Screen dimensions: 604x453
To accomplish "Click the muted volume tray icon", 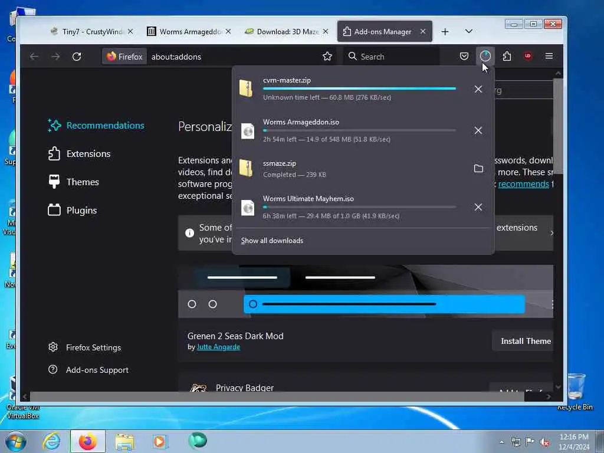I will click(544, 442).
